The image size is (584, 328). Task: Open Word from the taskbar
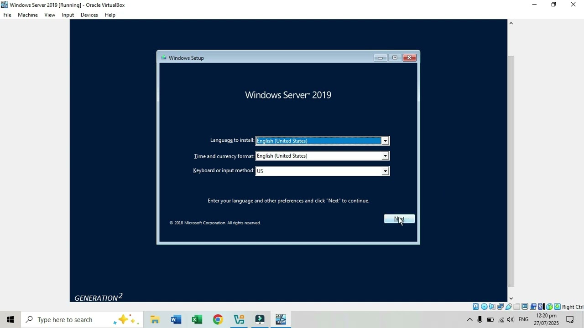(x=176, y=320)
